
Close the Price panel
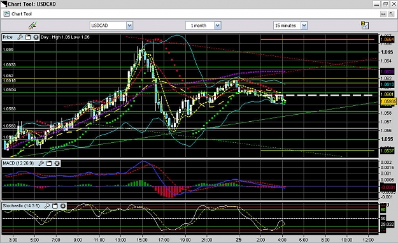coord(36,38)
